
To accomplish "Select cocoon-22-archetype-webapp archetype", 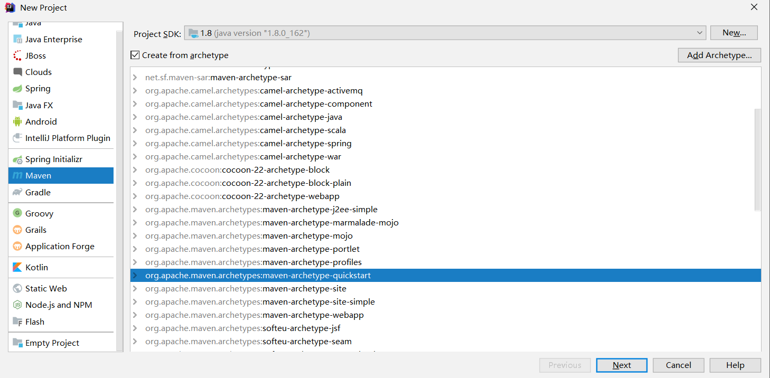I will pyautogui.click(x=446, y=196).
